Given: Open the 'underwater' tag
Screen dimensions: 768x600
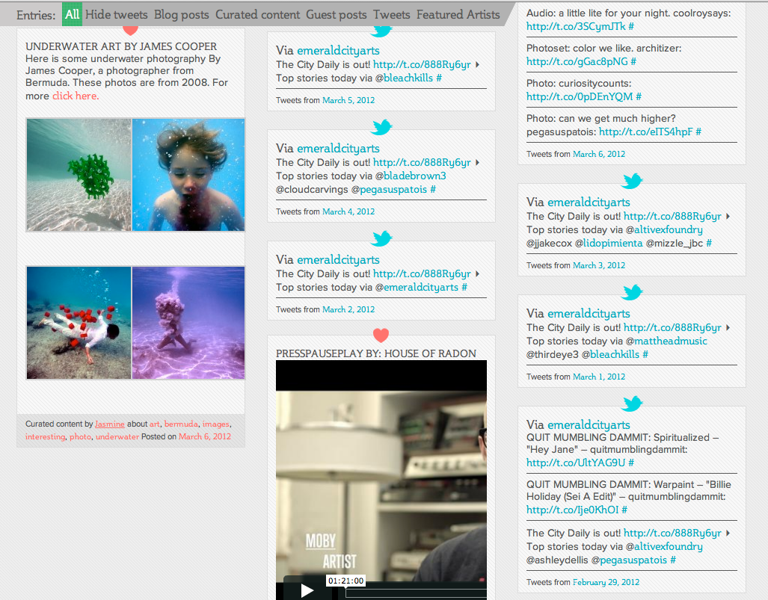Looking at the screenshot, I should (117, 436).
